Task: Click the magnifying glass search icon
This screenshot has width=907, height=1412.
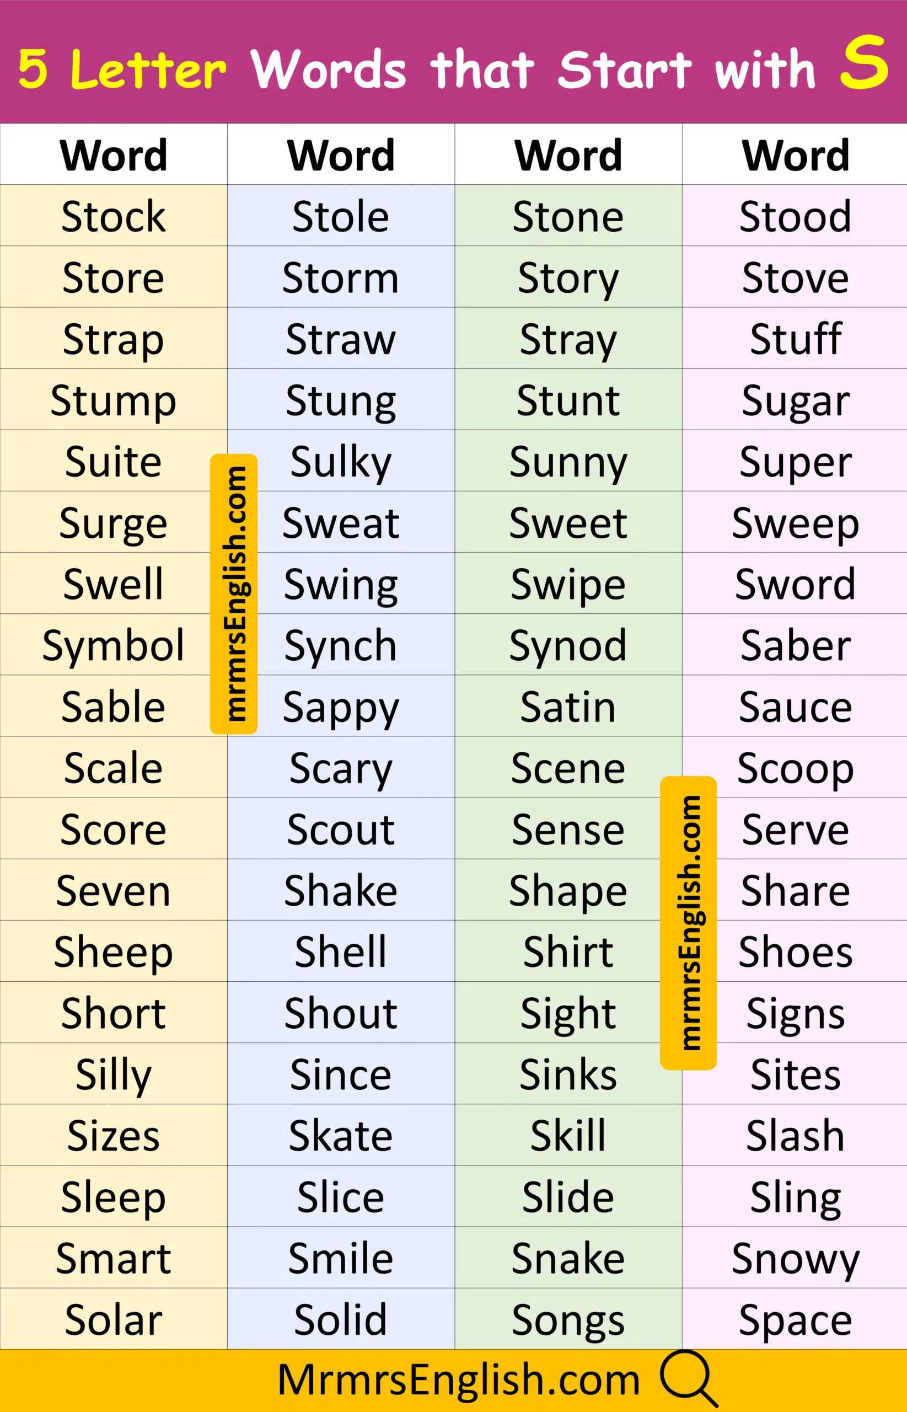Action: (x=688, y=1379)
